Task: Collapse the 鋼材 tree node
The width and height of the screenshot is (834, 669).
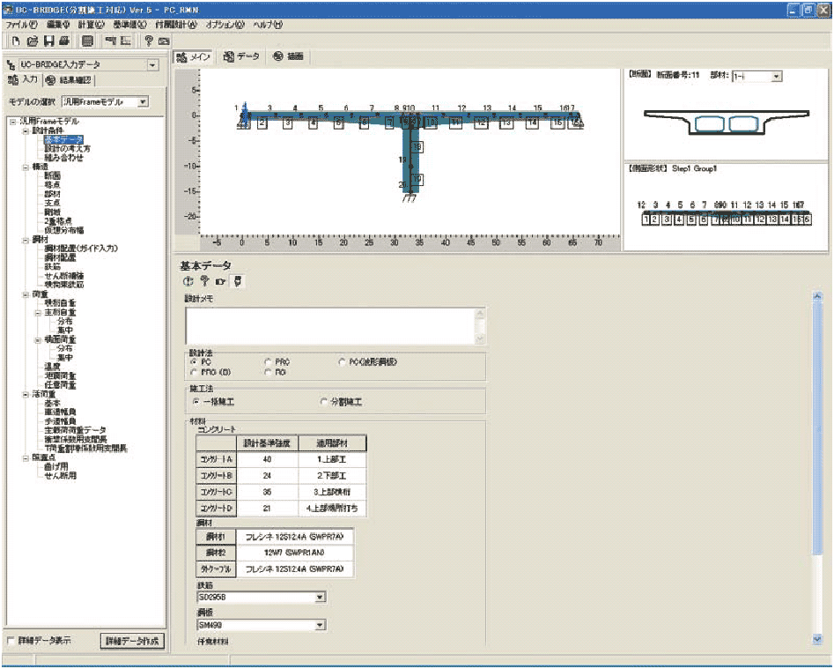Action: coord(25,240)
